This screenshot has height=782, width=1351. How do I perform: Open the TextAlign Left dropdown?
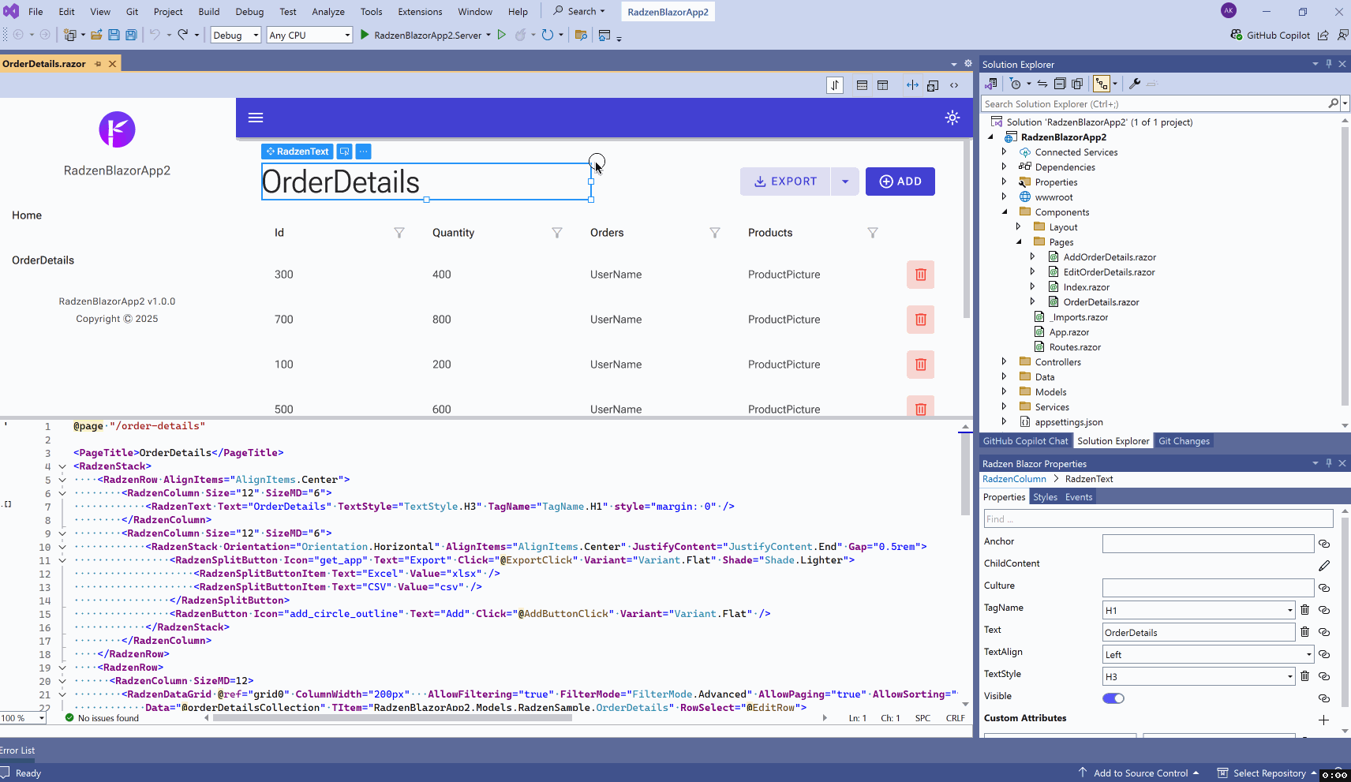tap(1308, 654)
